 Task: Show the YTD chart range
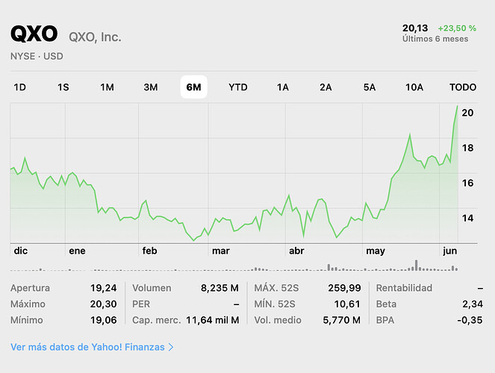pos(238,87)
